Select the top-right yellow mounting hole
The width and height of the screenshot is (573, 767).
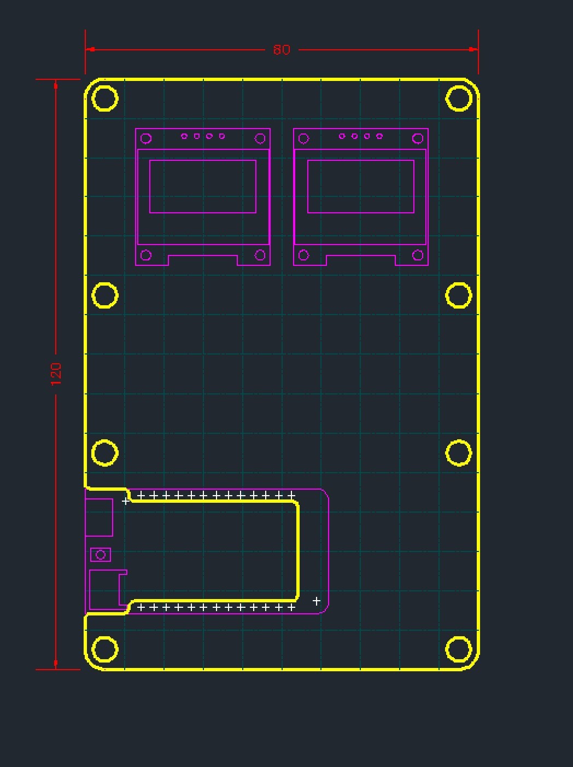pos(459,98)
